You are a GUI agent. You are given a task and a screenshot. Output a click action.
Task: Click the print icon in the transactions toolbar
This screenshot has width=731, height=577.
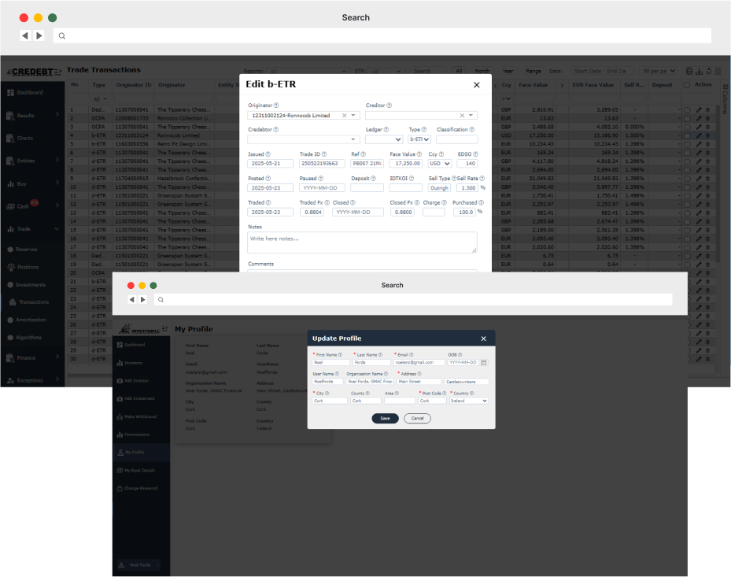690,71
